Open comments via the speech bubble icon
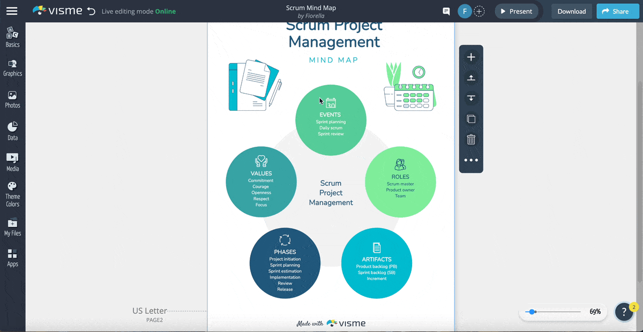Viewport: 643px width, 332px height. pos(446,11)
